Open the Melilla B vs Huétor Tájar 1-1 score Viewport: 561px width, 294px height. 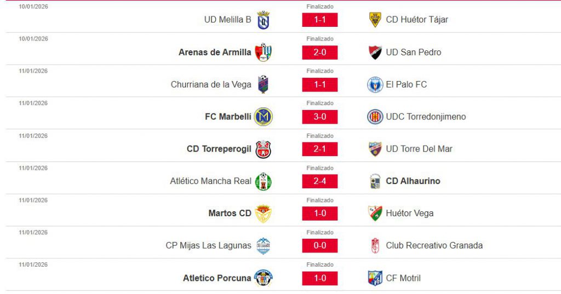320,20
